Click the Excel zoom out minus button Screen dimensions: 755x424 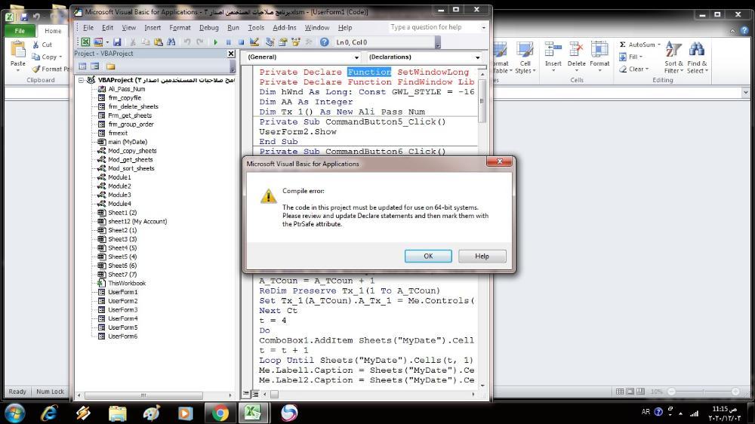point(671,392)
